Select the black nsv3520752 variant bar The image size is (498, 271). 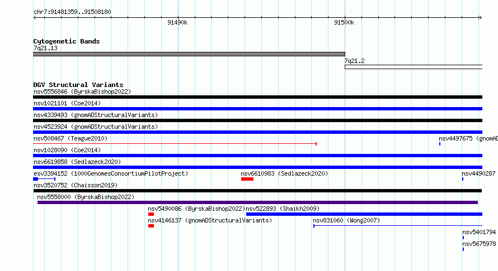click(257, 191)
